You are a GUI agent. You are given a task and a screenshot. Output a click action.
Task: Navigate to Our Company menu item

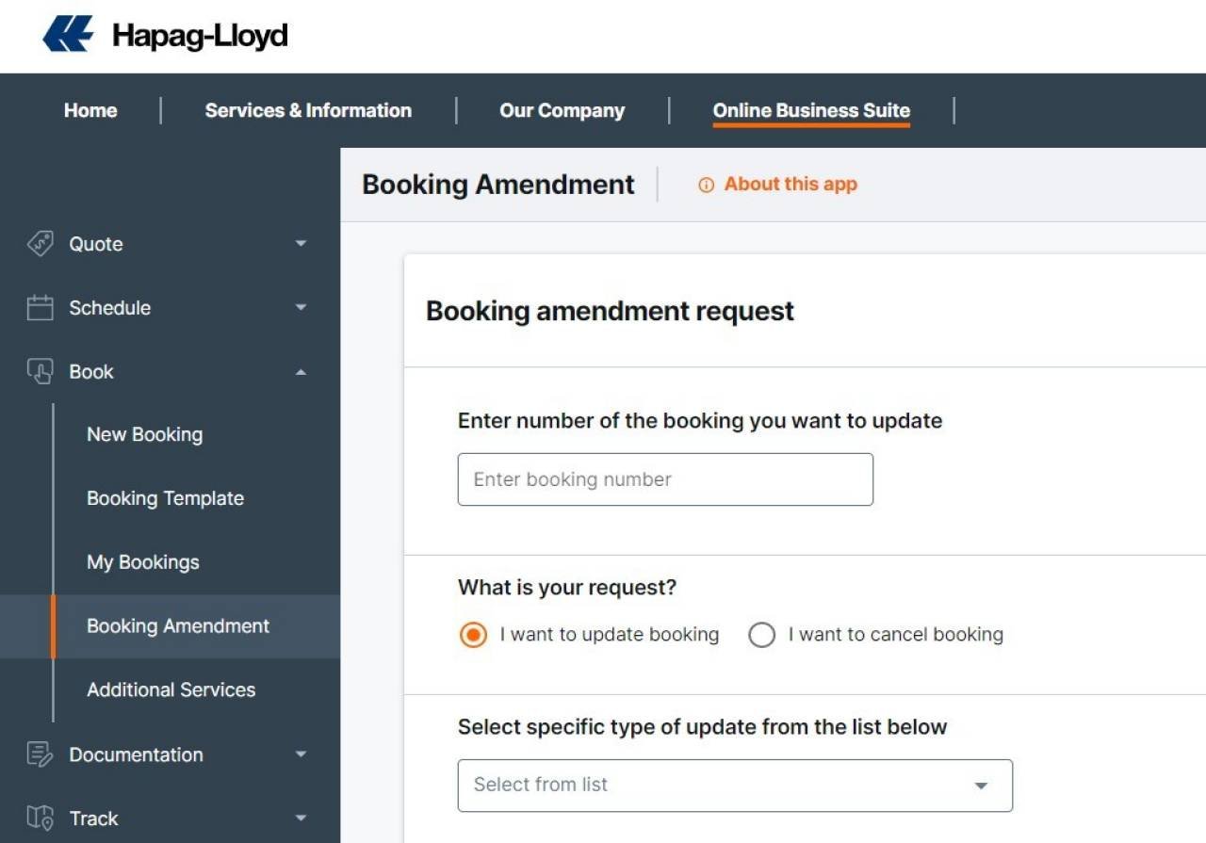[x=562, y=110]
